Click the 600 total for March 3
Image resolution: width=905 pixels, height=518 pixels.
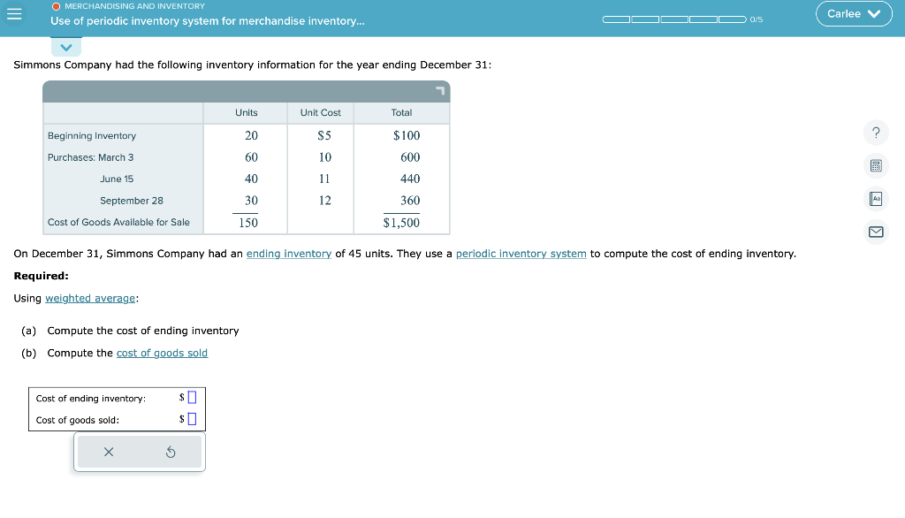coord(410,157)
